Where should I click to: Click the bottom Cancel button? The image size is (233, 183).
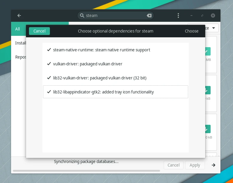point(174,165)
